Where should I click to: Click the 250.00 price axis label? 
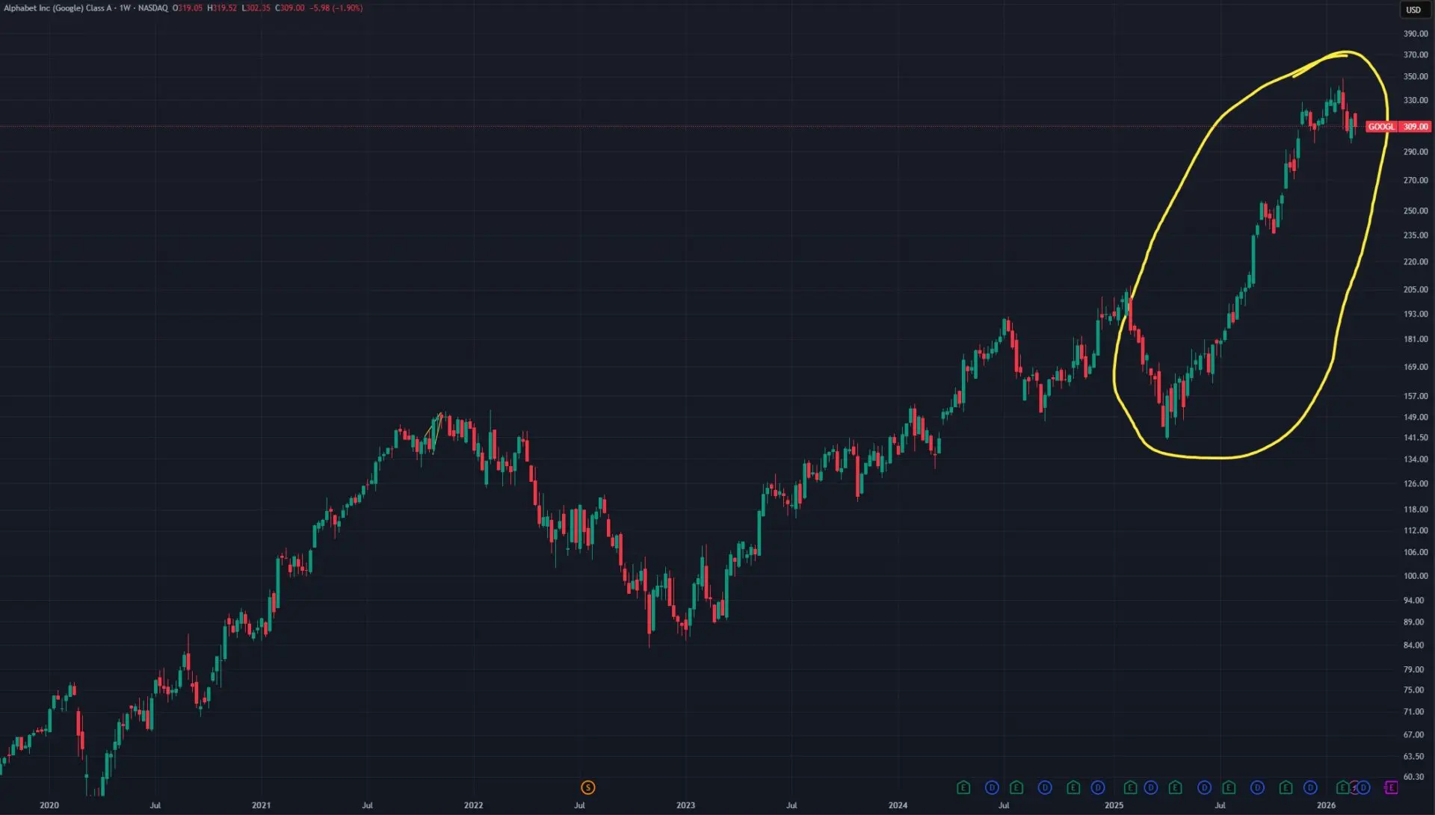coord(1416,211)
